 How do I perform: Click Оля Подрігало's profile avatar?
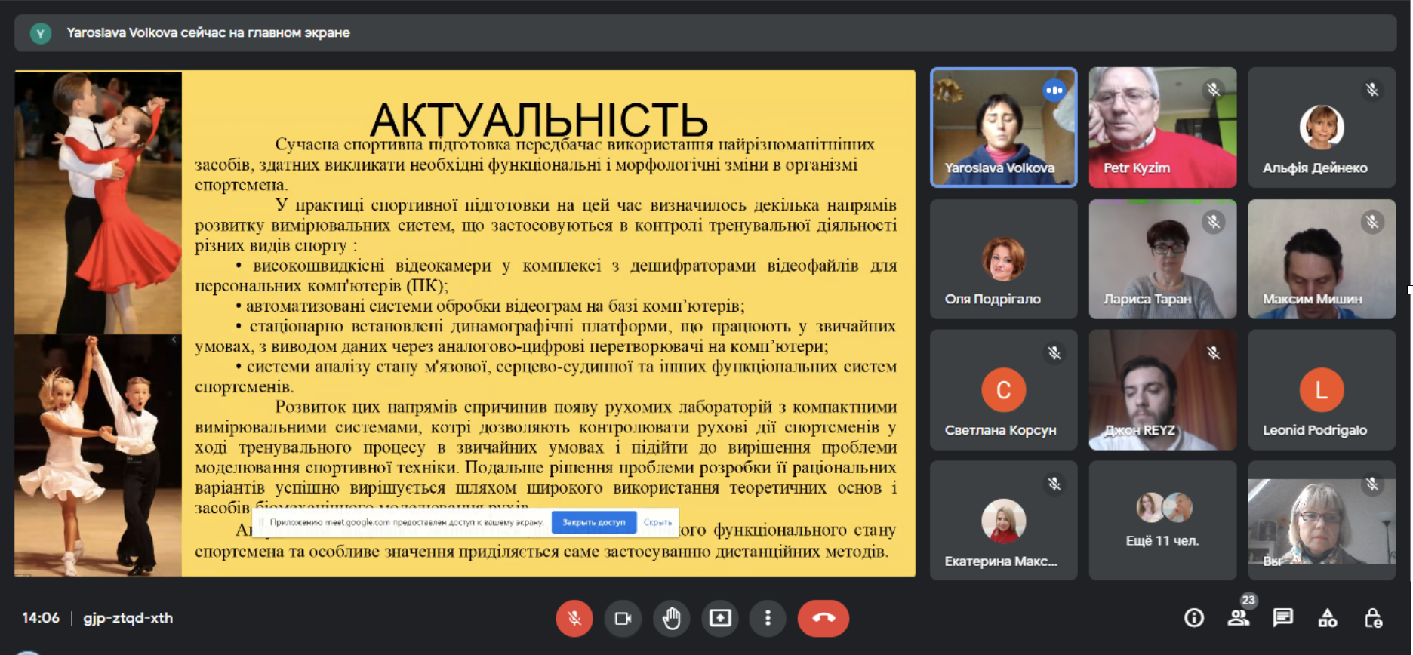pos(1004,259)
